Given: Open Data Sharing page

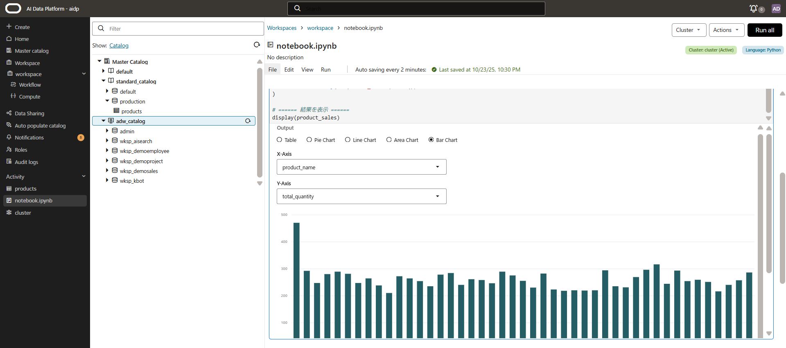Looking at the screenshot, I should click(29, 113).
